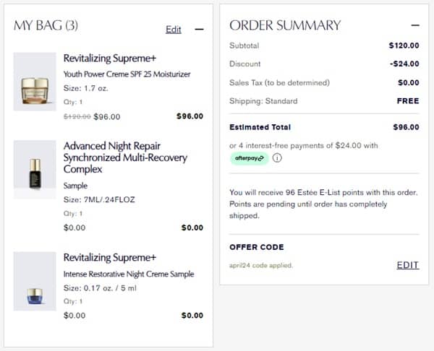Open the Intense Restorative Night Creme thumbnail
This screenshot has height=351, width=434.
pyautogui.click(x=35, y=281)
